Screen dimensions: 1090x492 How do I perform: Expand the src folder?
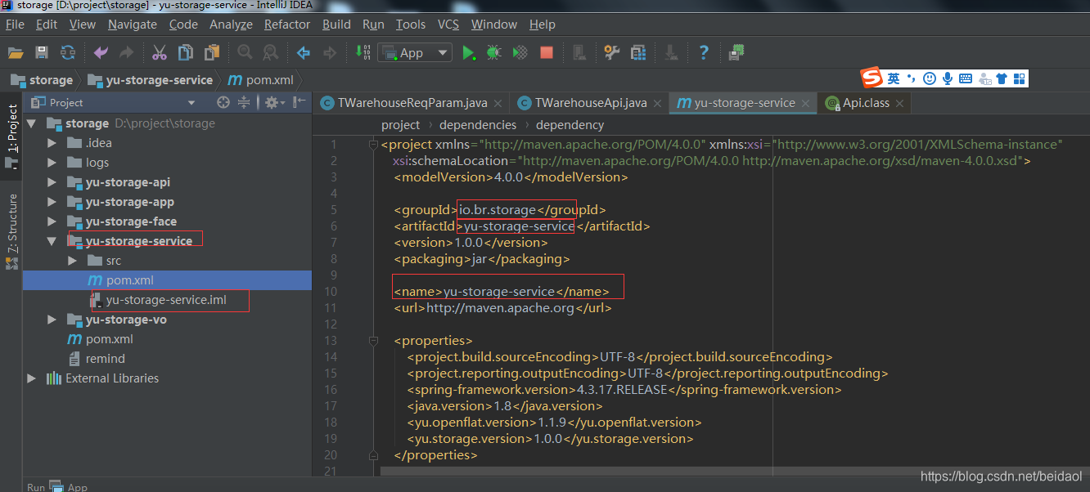coord(73,261)
